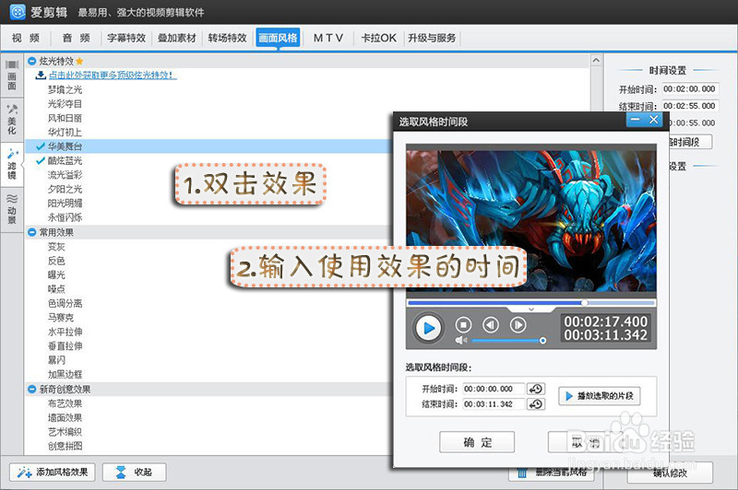The height and width of the screenshot is (490, 738).
Task: Stop the preview playback
Action: [x=463, y=324]
